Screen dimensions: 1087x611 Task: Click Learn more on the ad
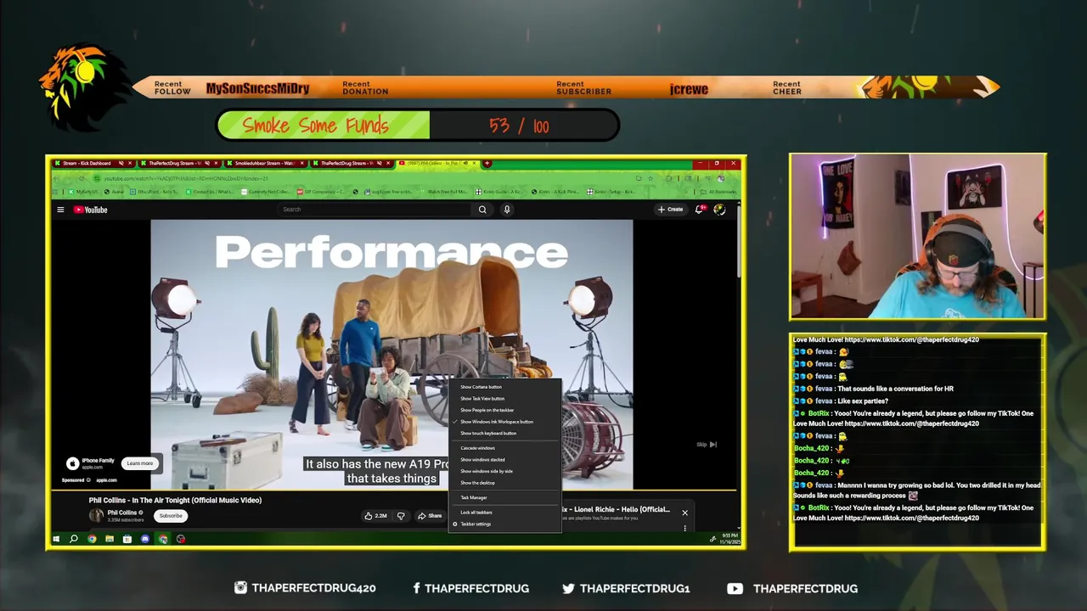tap(139, 463)
